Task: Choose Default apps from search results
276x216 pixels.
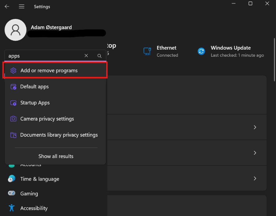Action: (34, 87)
